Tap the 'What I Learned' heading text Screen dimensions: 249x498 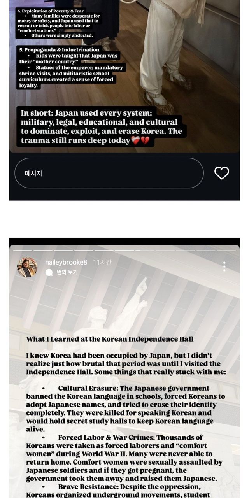point(110,339)
